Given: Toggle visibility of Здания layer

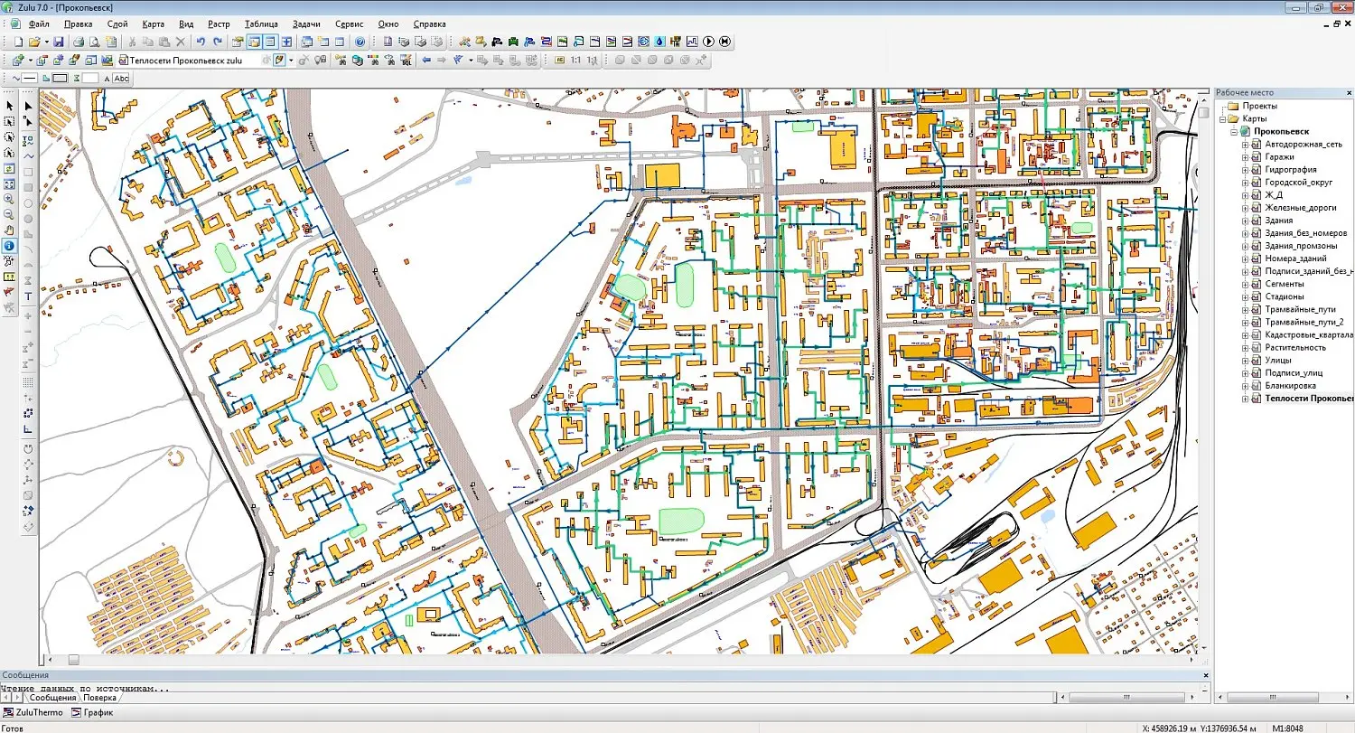Looking at the screenshot, I should click(1257, 220).
